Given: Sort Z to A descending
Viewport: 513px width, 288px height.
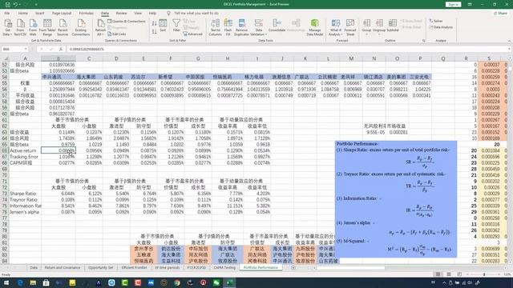Looking at the screenshot, I should [x=154, y=32].
